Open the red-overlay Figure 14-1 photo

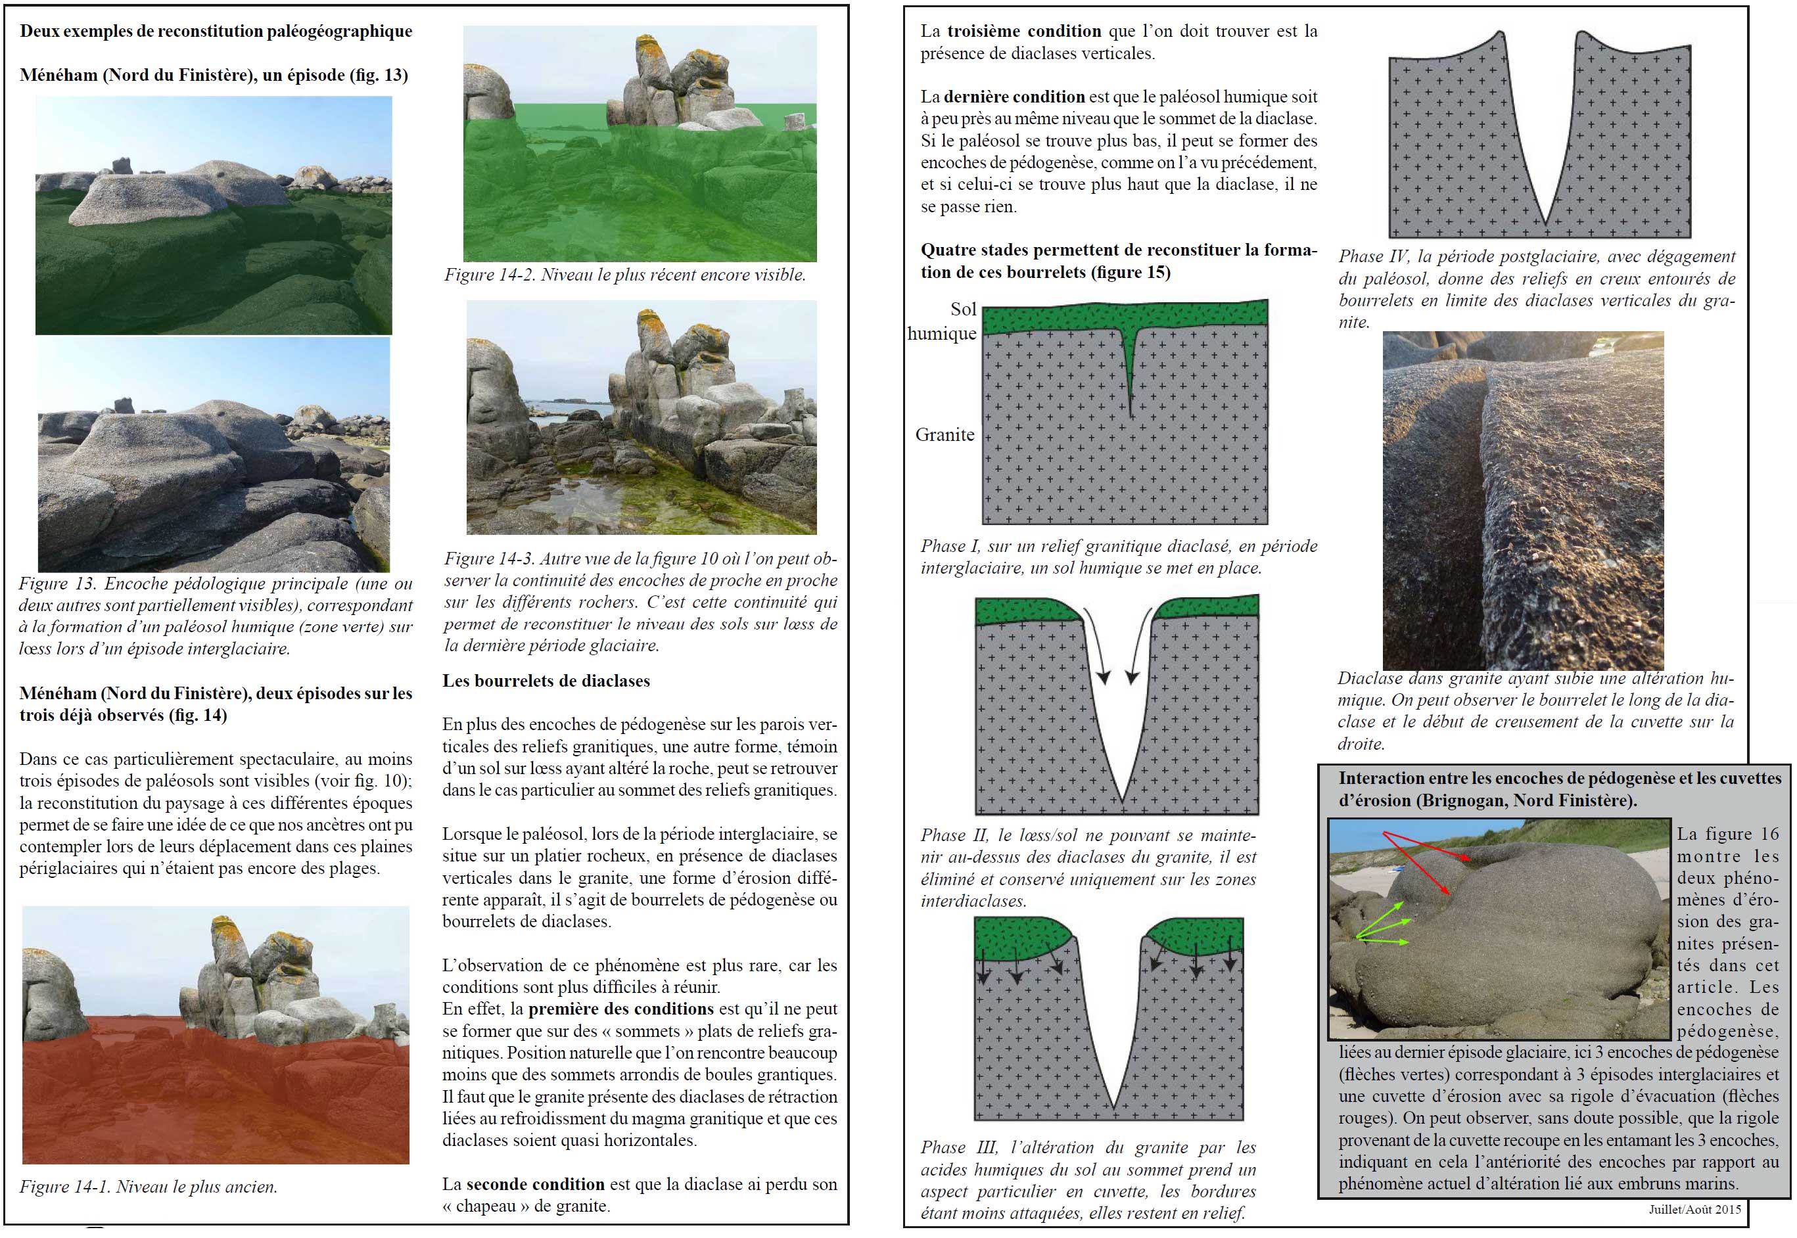tap(216, 1035)
